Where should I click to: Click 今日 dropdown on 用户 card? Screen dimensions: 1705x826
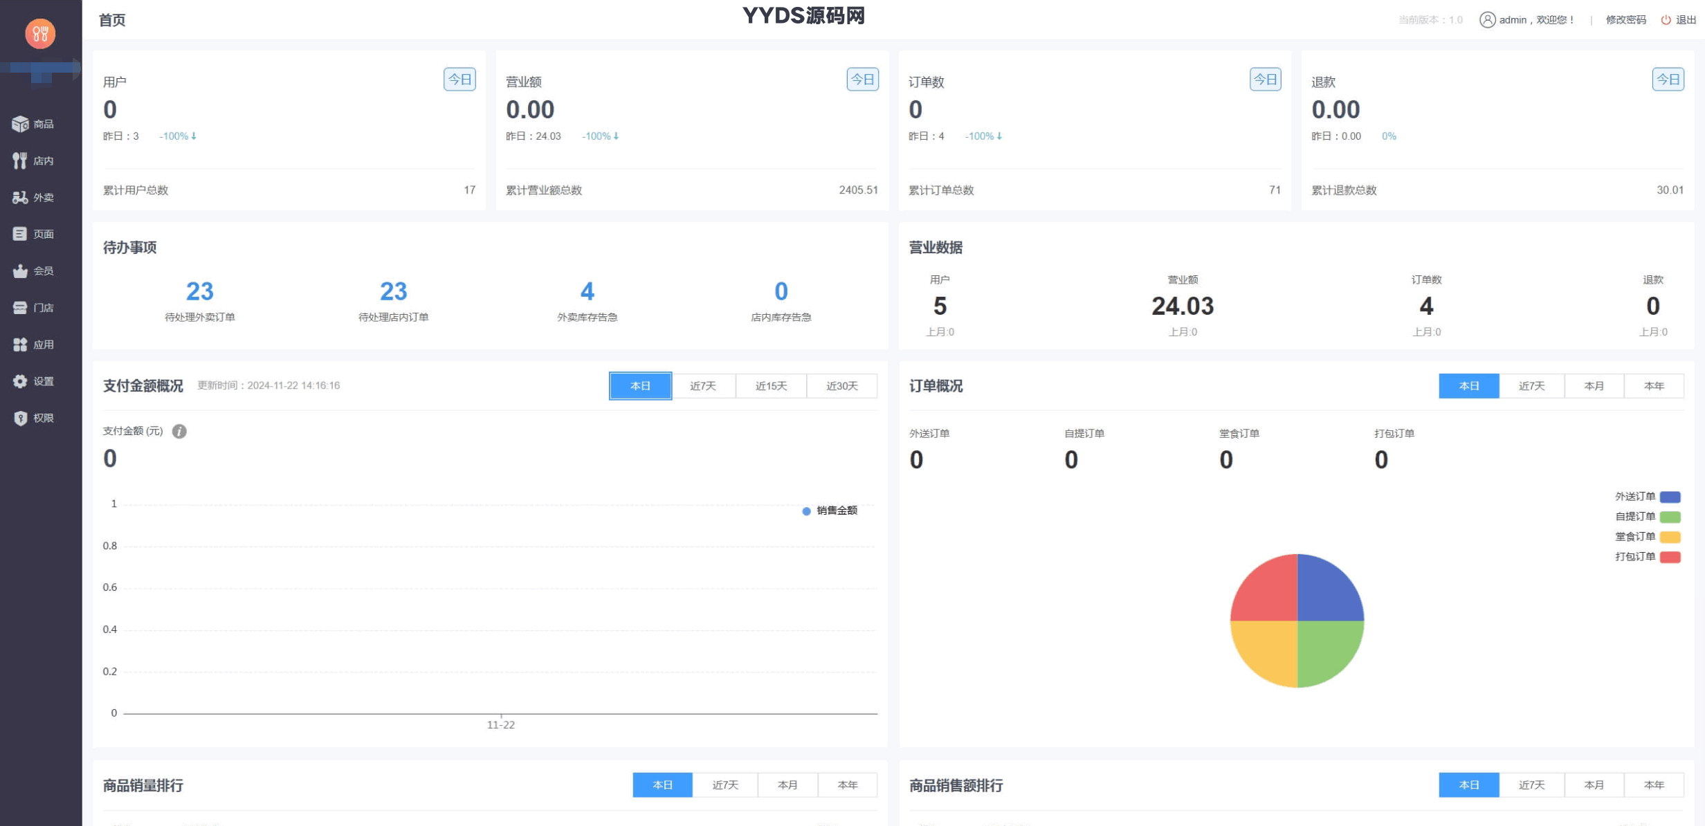click(x=459, y=80)
